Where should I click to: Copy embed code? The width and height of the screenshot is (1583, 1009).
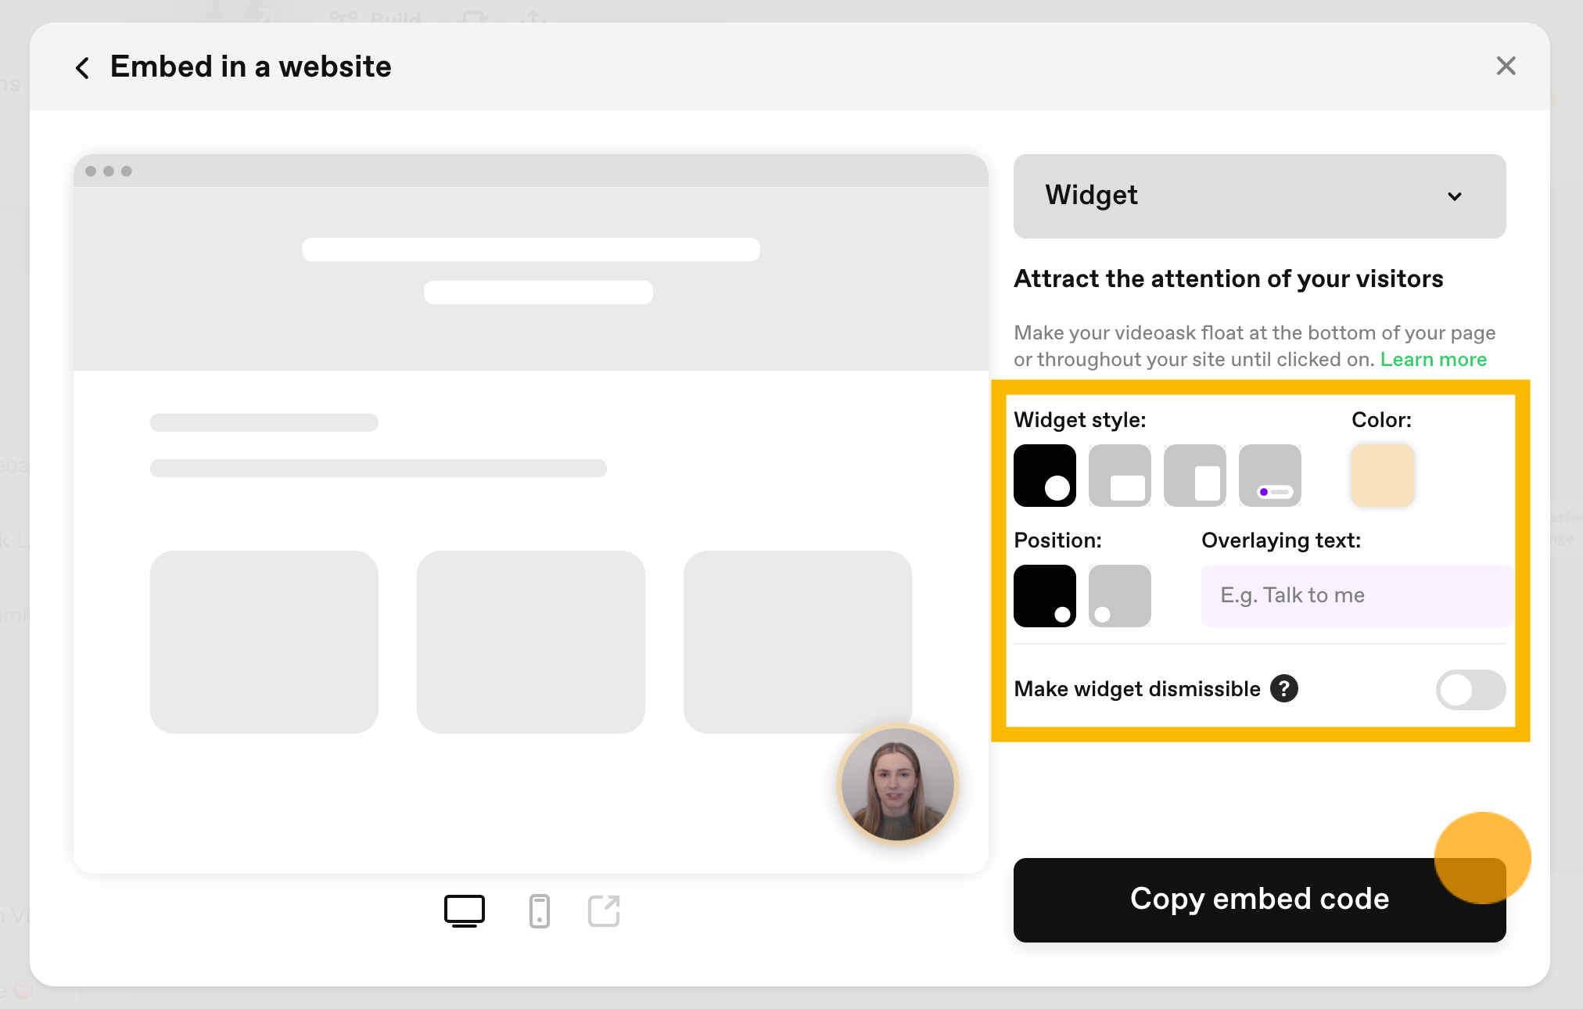coord(1259,899)
